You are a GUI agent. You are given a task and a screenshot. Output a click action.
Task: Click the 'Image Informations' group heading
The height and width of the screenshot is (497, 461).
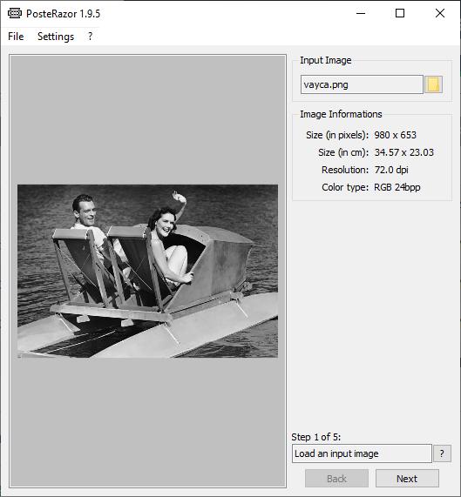point(341,114)
